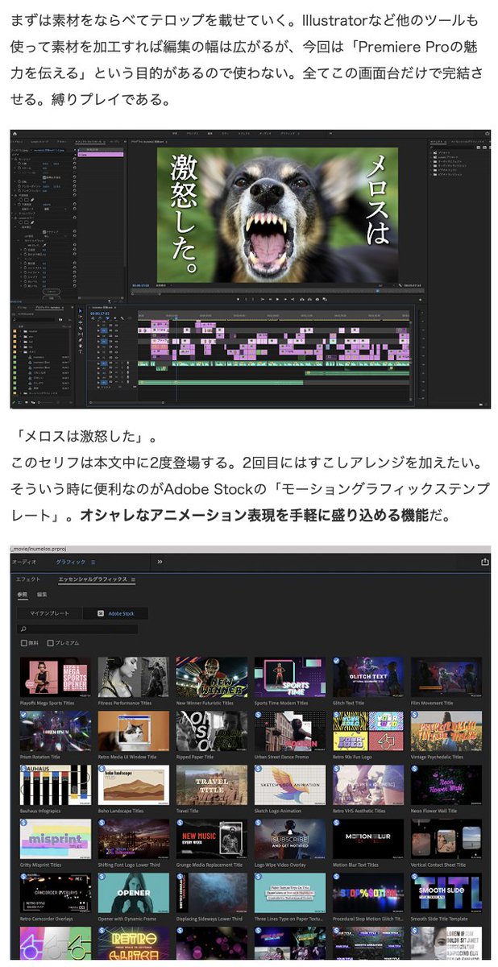
Task: Click the premium badge on Vertical Contact Sheet Title
Action: pyautogui.click(x=415, y=824)
